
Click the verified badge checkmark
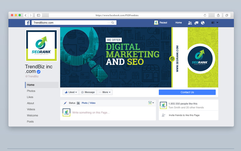click(39, 72)
